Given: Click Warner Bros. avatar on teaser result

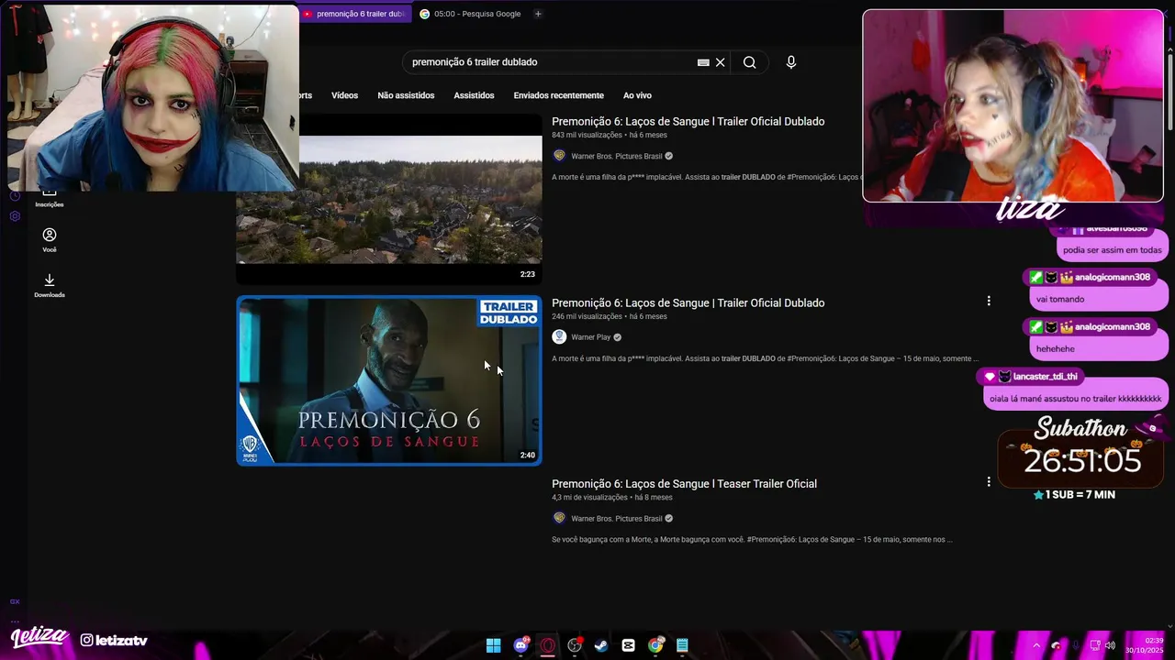Looking at the screenshot, I should [x=559, y=518].
